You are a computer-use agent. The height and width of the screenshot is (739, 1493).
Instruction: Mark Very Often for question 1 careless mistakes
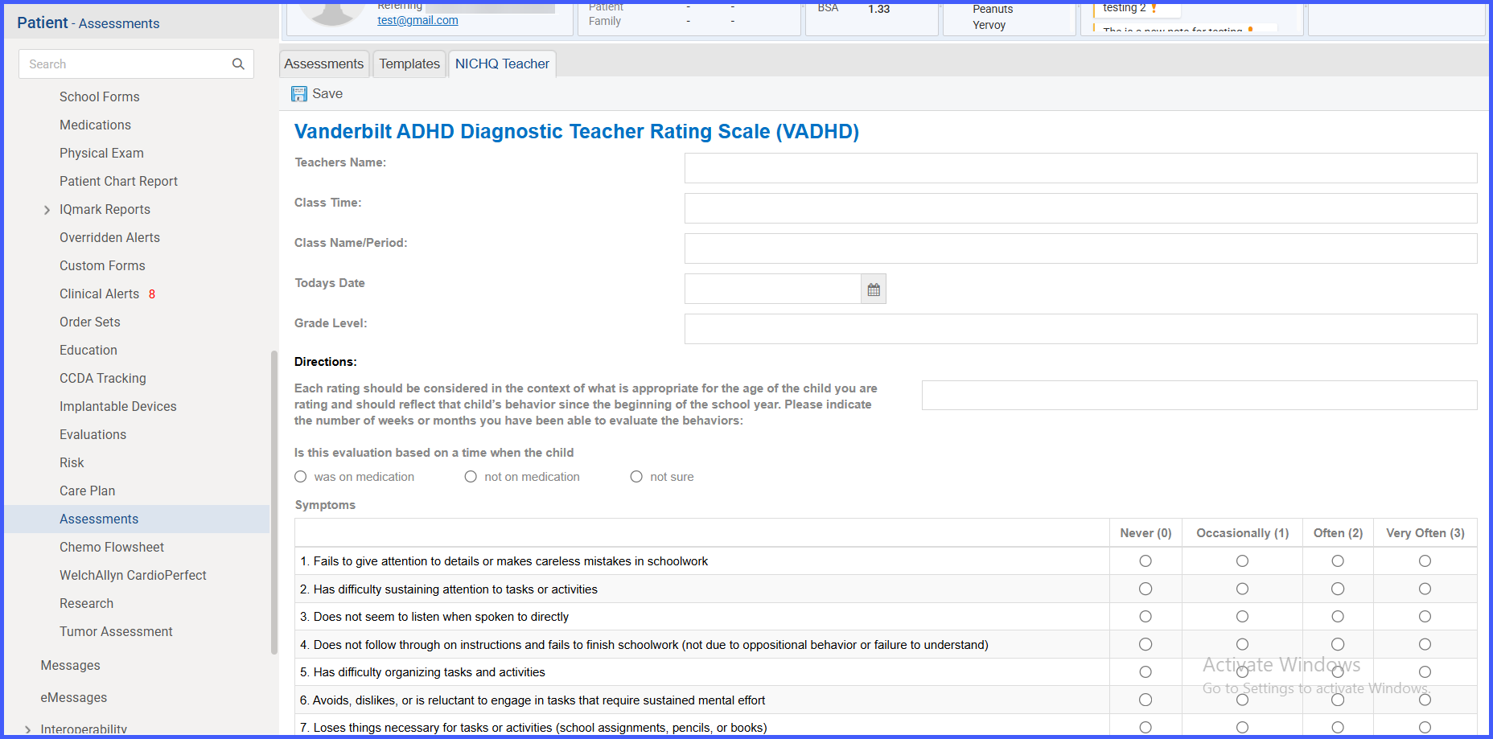tap(1425, 561)
